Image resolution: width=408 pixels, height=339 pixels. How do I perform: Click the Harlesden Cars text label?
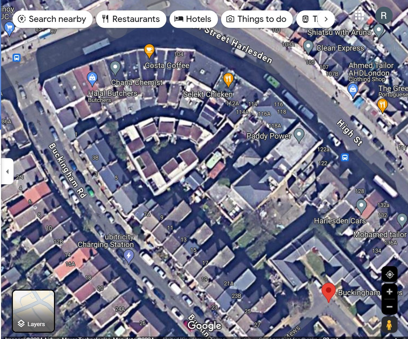pyautogui.click(x=340, y=221)
